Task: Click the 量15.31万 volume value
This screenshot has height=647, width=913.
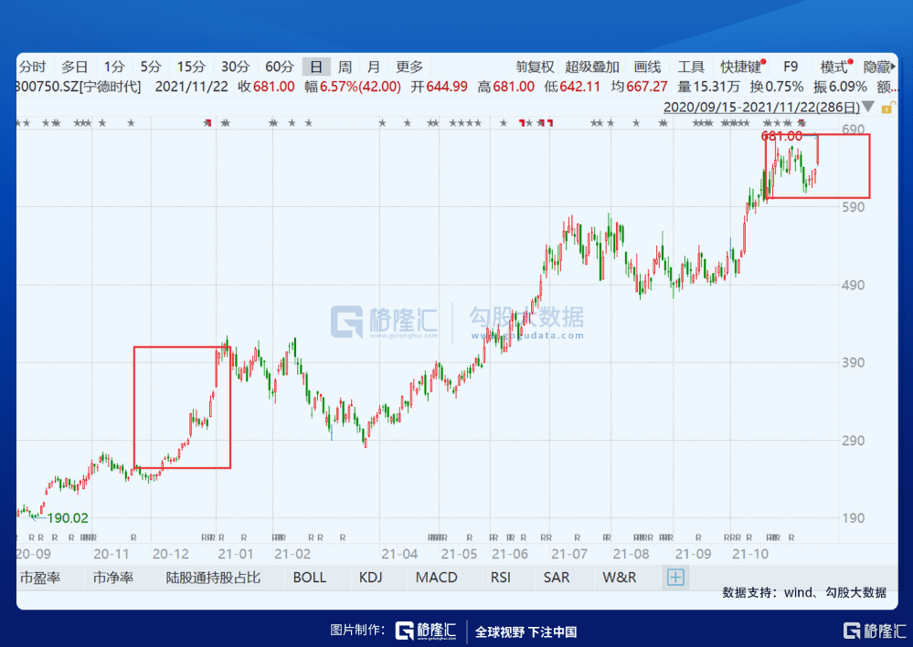Action: point(708,87)
